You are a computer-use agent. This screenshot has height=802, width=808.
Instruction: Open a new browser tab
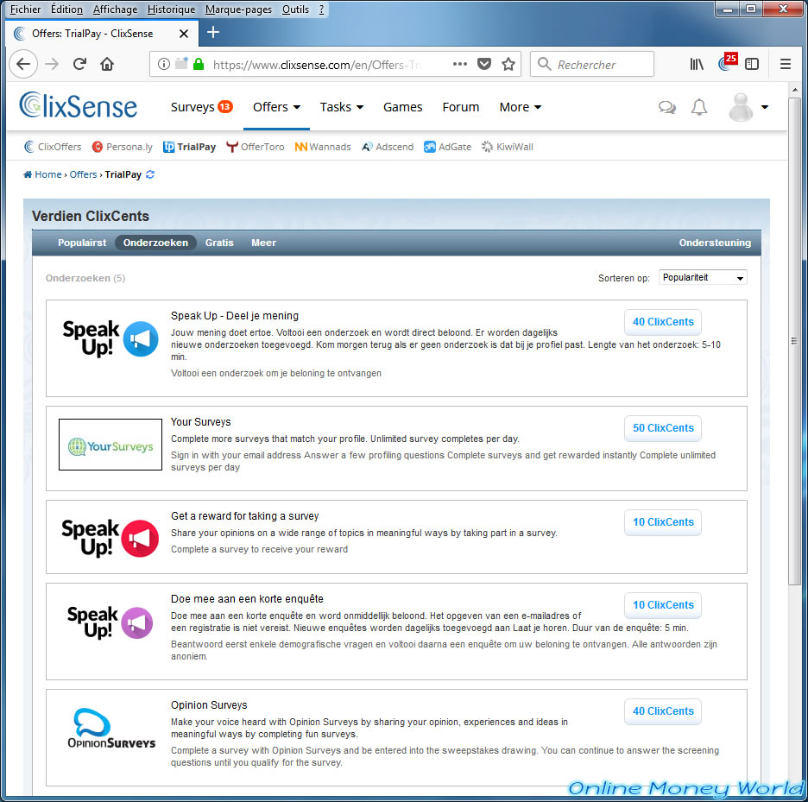click(x=213, y=33)
